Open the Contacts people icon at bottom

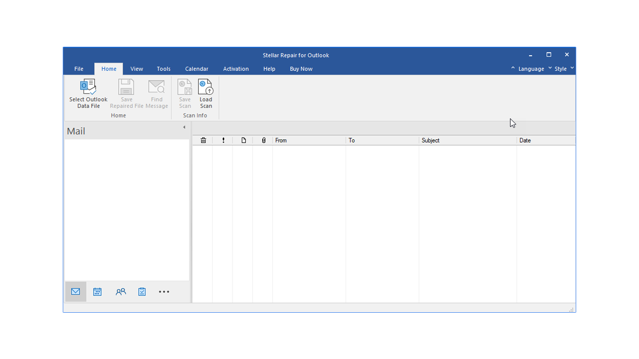point(121,292)
